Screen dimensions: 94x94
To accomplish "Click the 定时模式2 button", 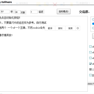I will (64, 11).
